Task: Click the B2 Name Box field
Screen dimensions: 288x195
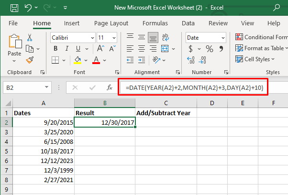Action: tap(27, 87)
